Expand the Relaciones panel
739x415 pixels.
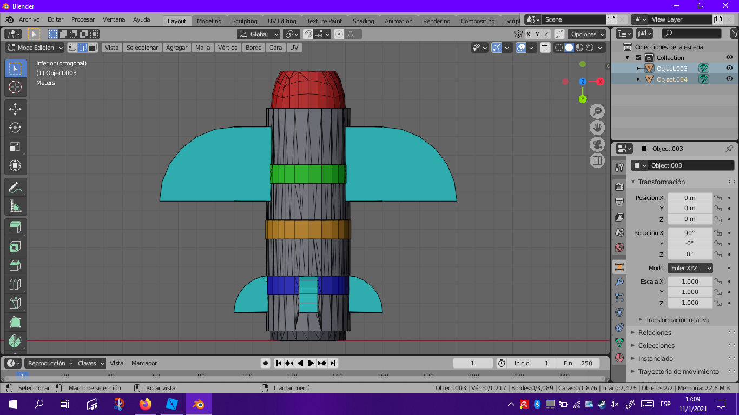pos(655,333)
